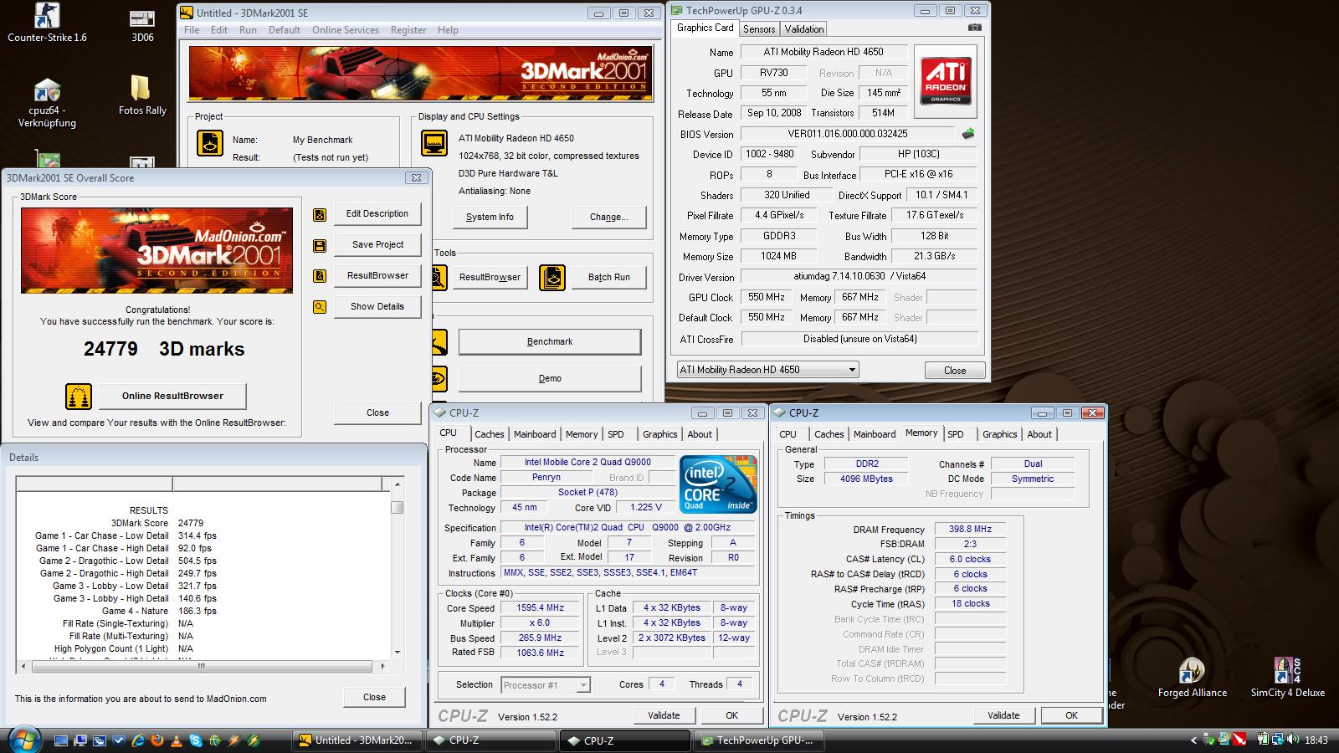Open About tab in left CPU-Z window

[x=700, y=434]
